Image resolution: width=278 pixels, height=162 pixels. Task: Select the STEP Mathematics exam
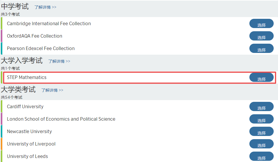pyautogui.click(x=261, y=77)
